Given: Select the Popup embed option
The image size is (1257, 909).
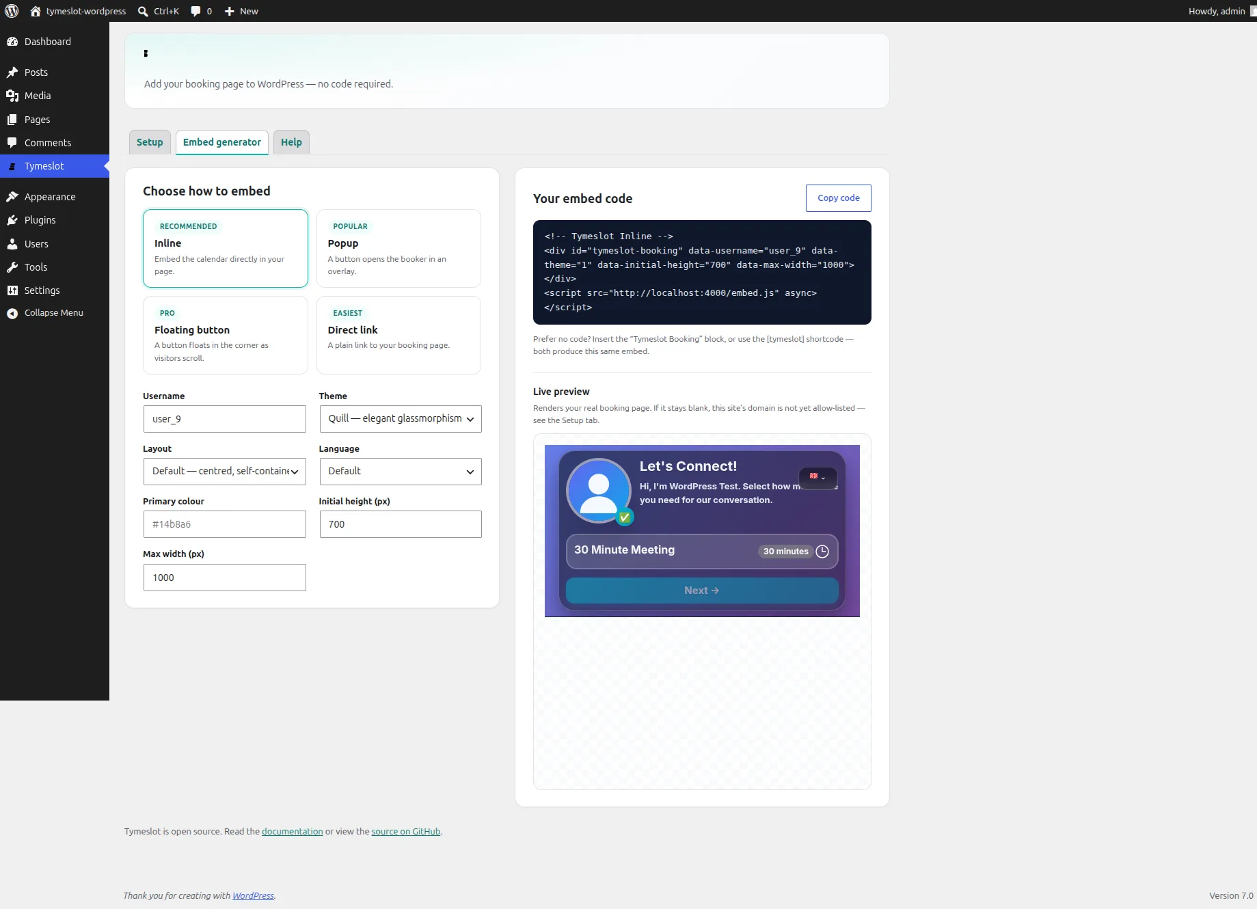Looking at the screenshot, I should click(398, 248).
